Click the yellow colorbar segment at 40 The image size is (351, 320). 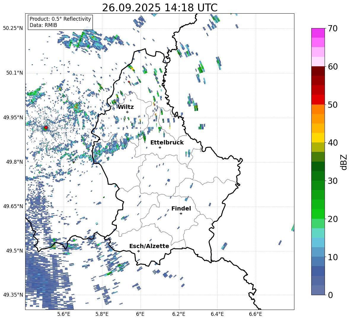click(x=318, y=138)
